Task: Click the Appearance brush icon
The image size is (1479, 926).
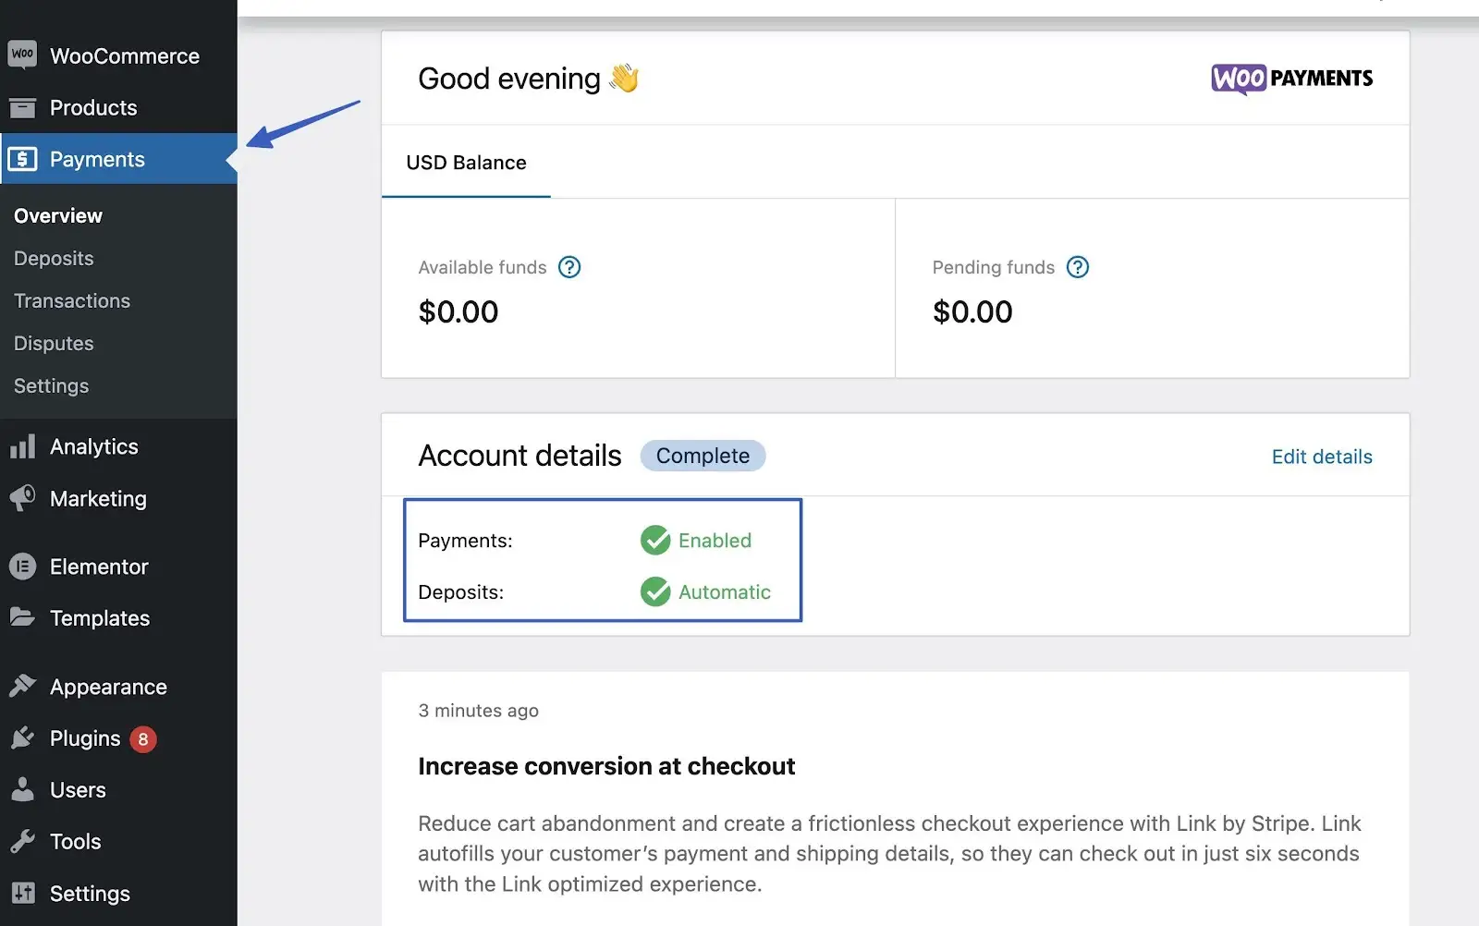Action: pos(23,686)
